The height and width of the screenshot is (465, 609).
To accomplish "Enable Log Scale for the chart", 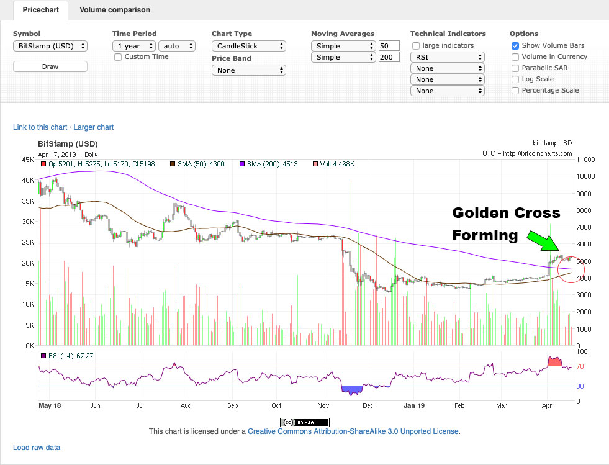I will pyautogui.click(x=515, y=79).
